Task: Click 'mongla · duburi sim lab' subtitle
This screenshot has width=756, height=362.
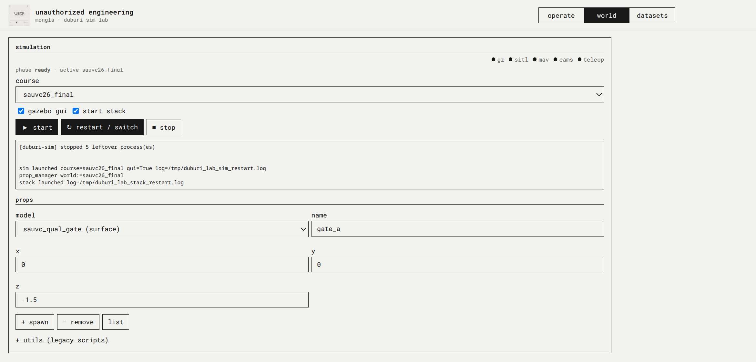Action: 72,20
